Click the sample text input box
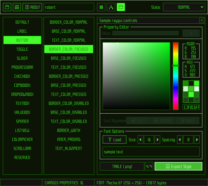Image resolution: width=208 pixels, height=186 pixels. (x=151, y=152)
